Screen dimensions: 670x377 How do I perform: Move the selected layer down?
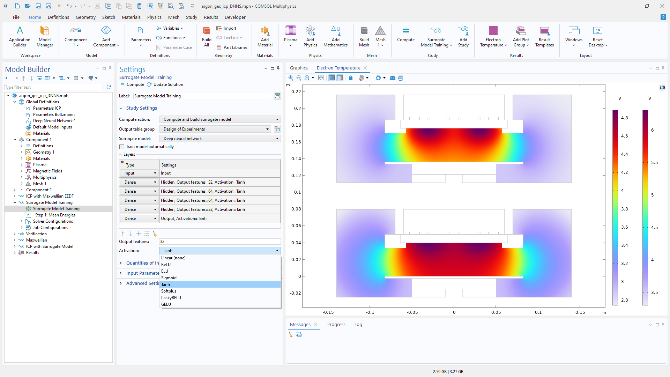[x=131, y=234]
